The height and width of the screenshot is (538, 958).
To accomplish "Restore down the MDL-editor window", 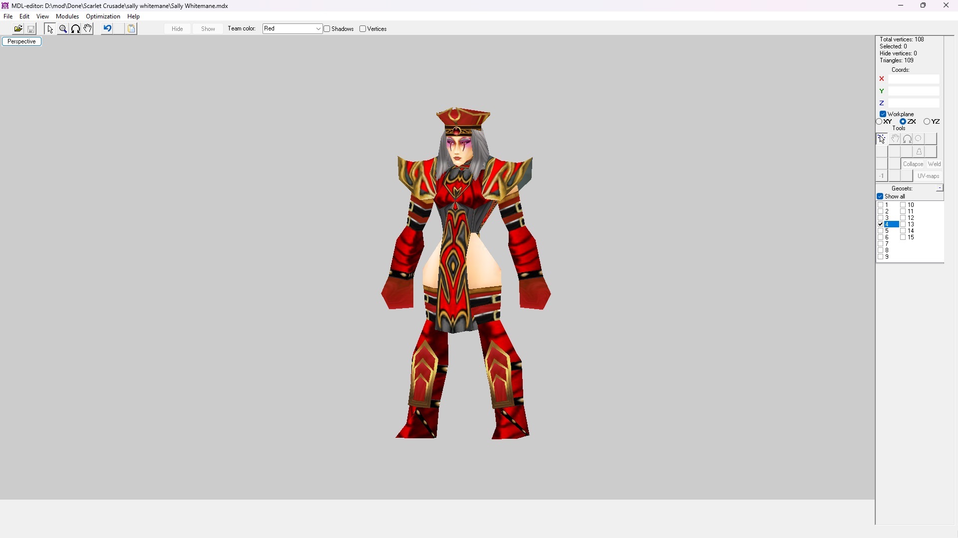I will 924,5.
